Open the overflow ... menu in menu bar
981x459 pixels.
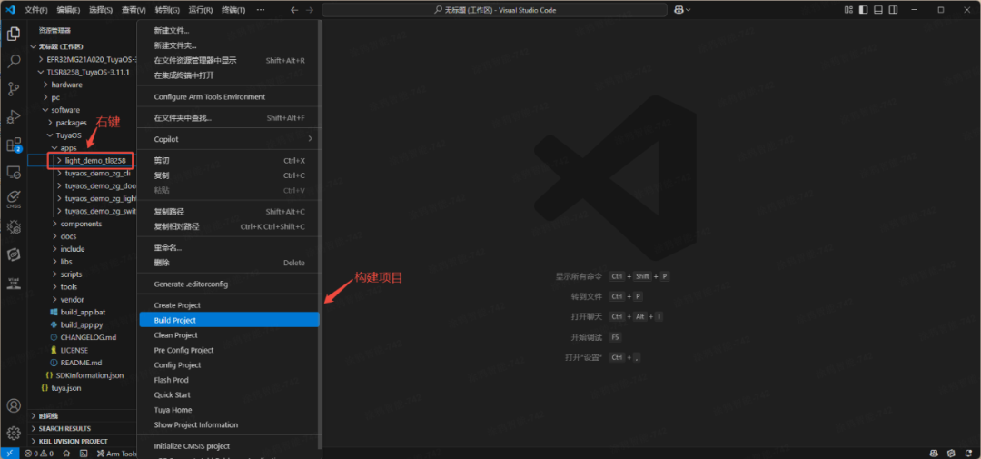[x=261, y=10]
